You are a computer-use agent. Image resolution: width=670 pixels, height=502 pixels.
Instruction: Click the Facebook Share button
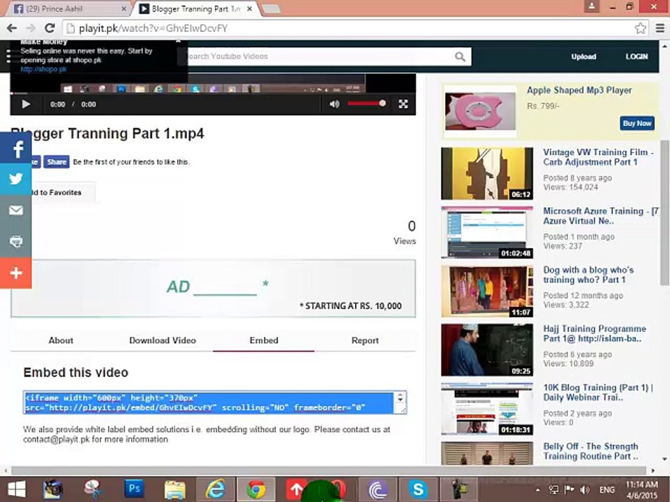pyautogui.click(x=57, y=162)
